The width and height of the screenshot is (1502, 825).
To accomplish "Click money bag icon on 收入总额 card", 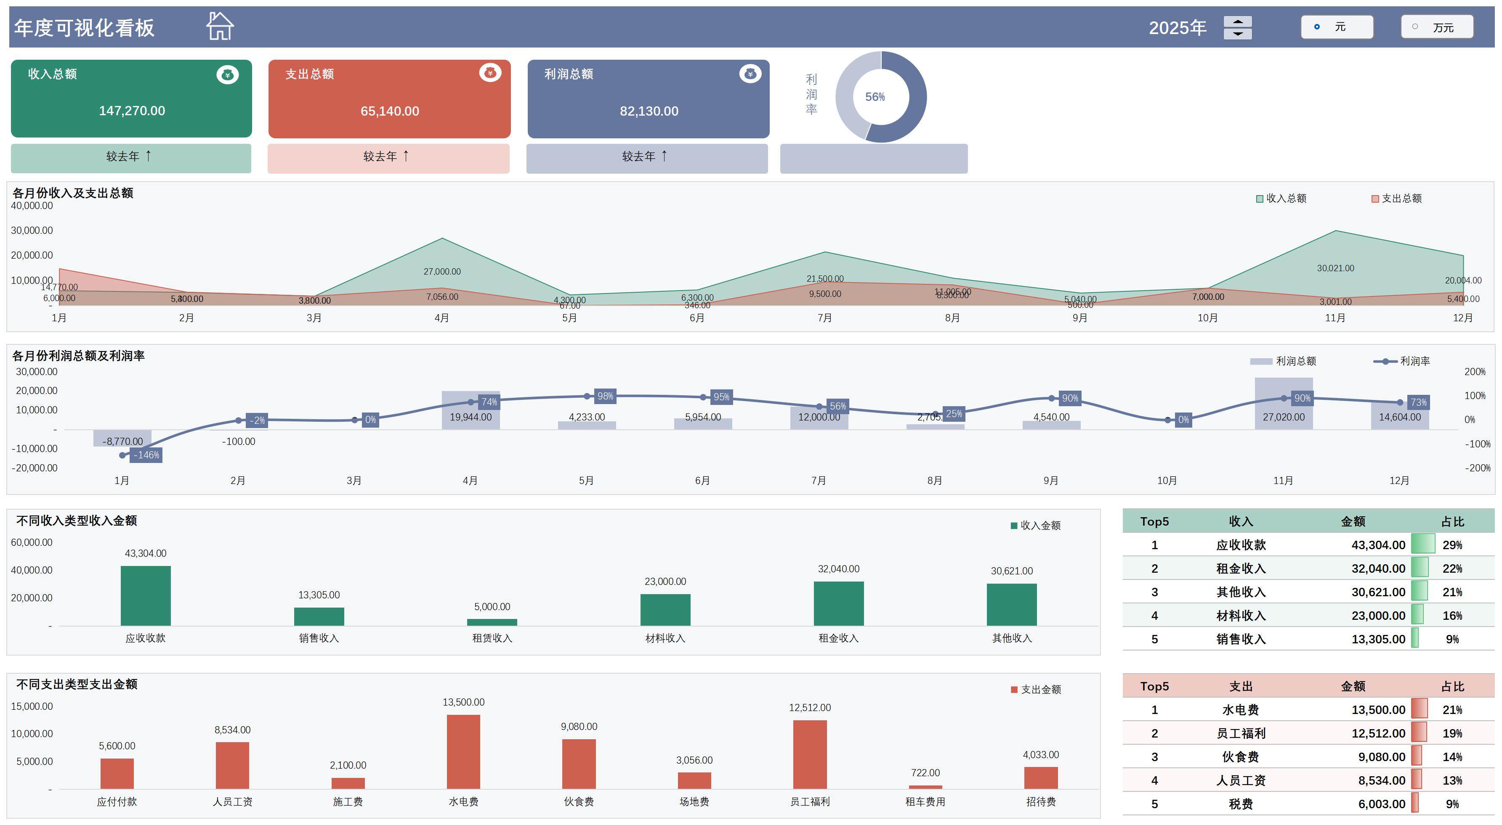I will [227, 75].
